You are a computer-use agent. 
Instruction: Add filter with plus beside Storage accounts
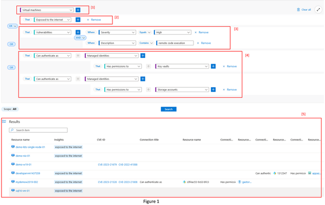[x=213, y=90]
